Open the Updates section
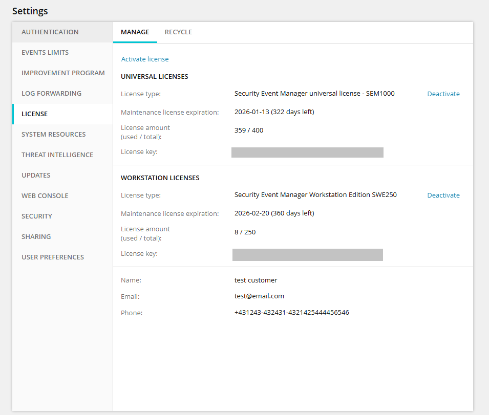Viewport: 489px width, 415px height. click(x=36, y=175)
